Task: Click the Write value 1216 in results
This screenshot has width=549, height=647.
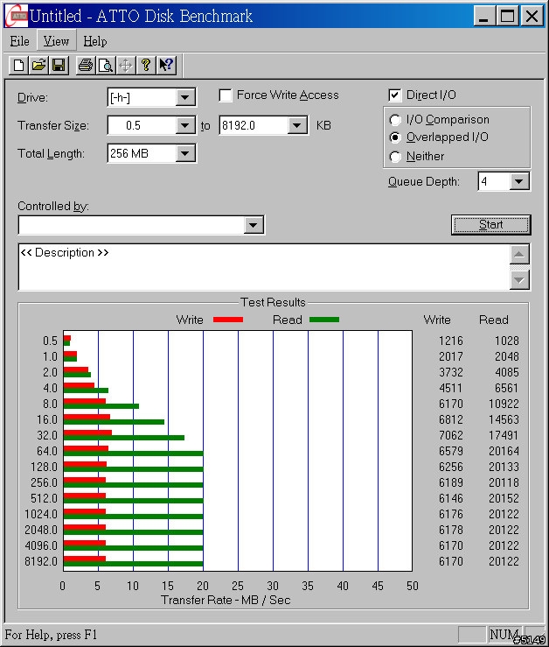Action: pos(450,341)
